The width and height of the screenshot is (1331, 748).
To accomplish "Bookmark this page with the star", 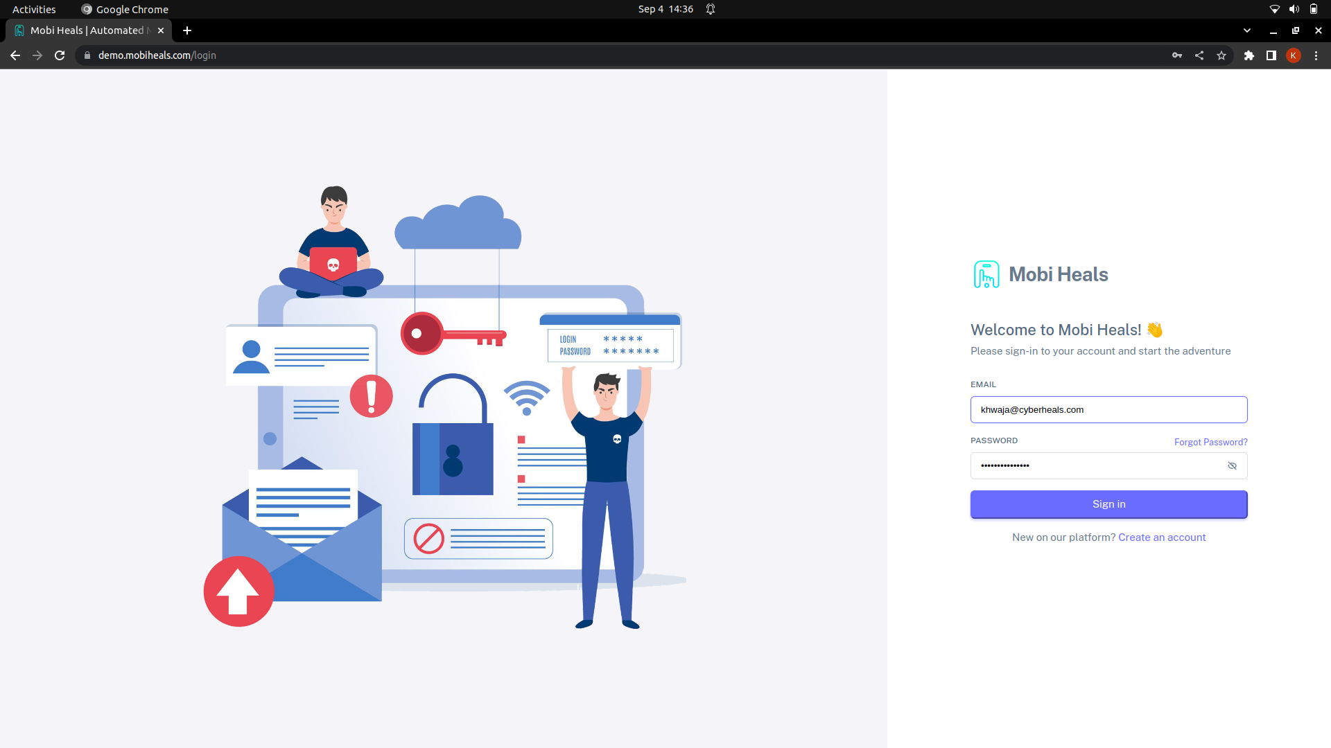I will tap(1221, 55).
